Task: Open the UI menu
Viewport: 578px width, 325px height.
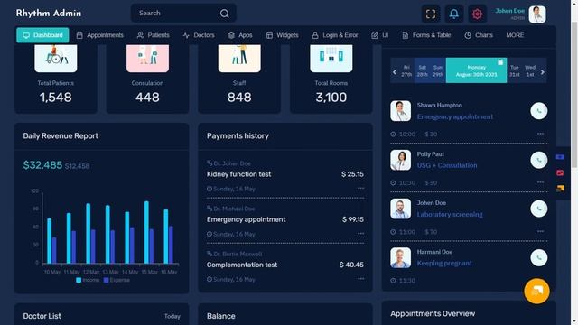Action: [379, 35]
